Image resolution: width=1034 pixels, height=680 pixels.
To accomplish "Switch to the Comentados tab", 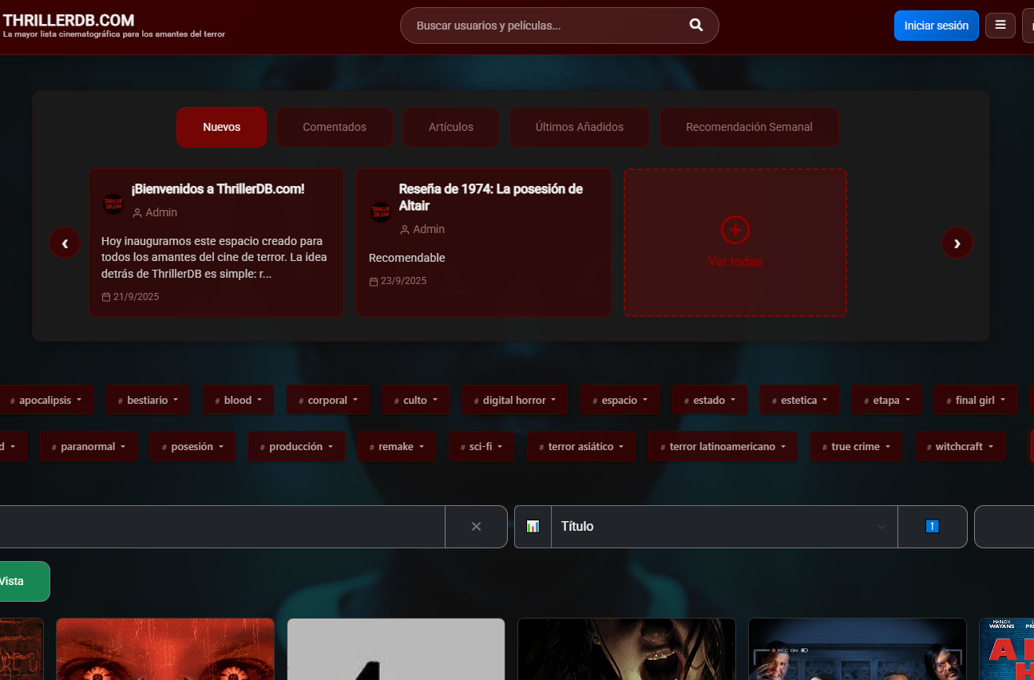I will click(334, 127).
